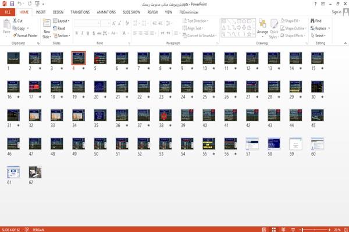Click the Redo icon in title bar
Viewport: 349px width, 232px height.
(30, 3)
